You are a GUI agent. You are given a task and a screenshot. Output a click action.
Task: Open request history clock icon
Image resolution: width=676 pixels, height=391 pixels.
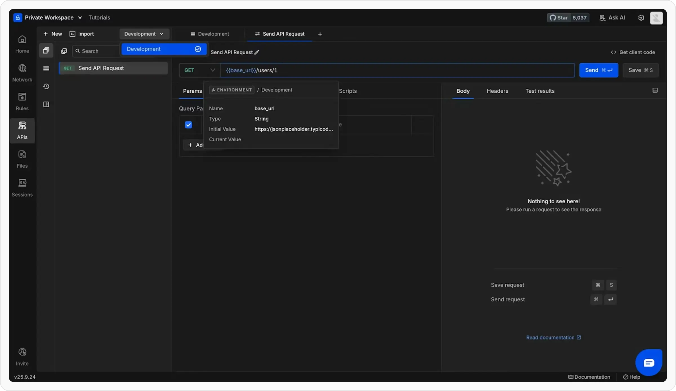click(x=46, y=86)
